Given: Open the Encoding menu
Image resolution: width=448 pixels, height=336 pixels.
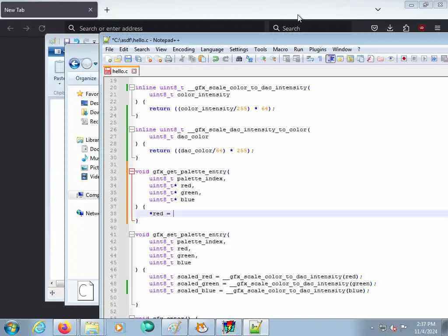Looking at the screenshot, I should [184, 49].
